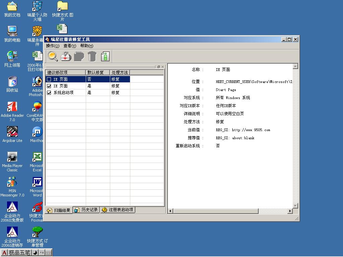Viewport: 343px width, 257px height.
Task: Open 网上邻居 desktop icon
Action: coord(12,59)
